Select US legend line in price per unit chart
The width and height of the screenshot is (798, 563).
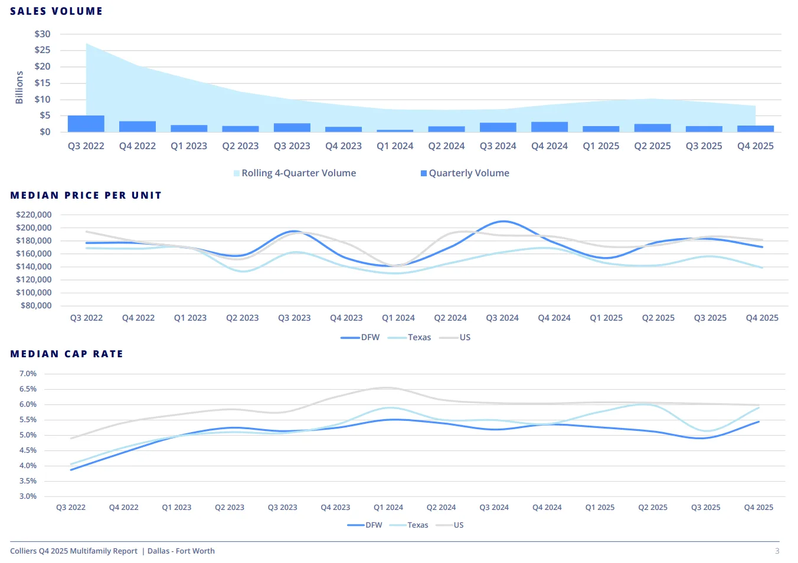point(449,338)
